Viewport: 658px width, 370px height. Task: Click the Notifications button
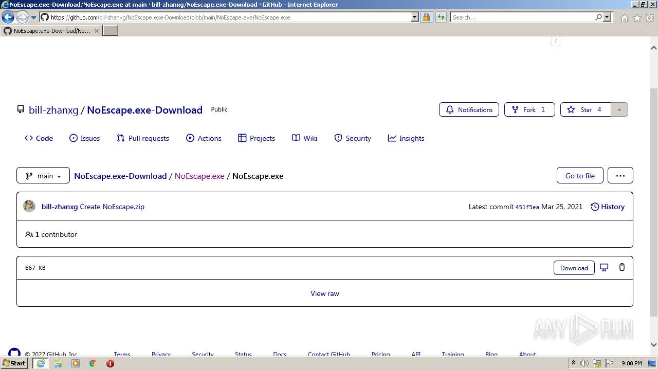469,109
